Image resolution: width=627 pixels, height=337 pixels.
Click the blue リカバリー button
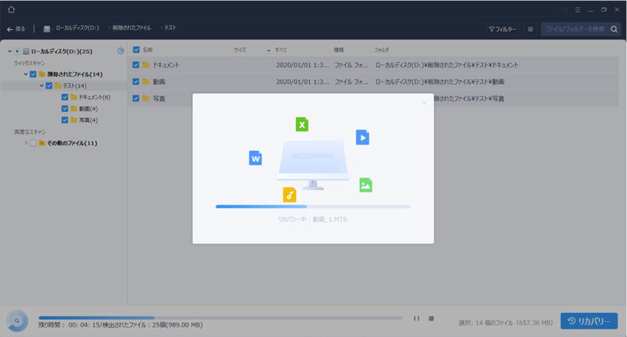point(589,321)
